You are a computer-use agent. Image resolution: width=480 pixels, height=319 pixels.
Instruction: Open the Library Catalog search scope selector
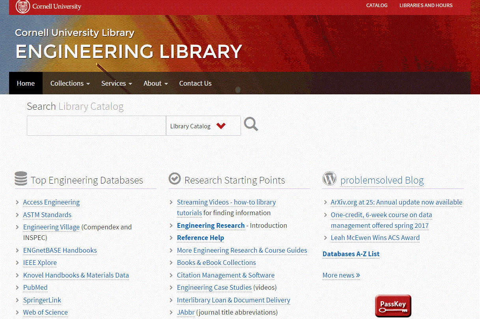[x=203, y=126]
